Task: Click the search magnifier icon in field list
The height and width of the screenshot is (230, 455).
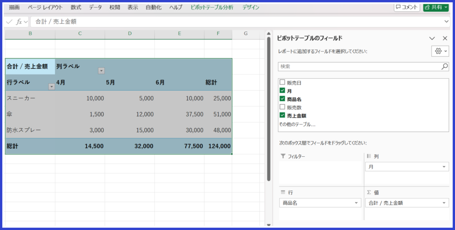Action: click(x=444, y=66)
